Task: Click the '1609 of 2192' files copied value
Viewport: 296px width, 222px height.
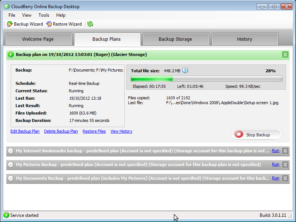Action: tap(178, 98)
